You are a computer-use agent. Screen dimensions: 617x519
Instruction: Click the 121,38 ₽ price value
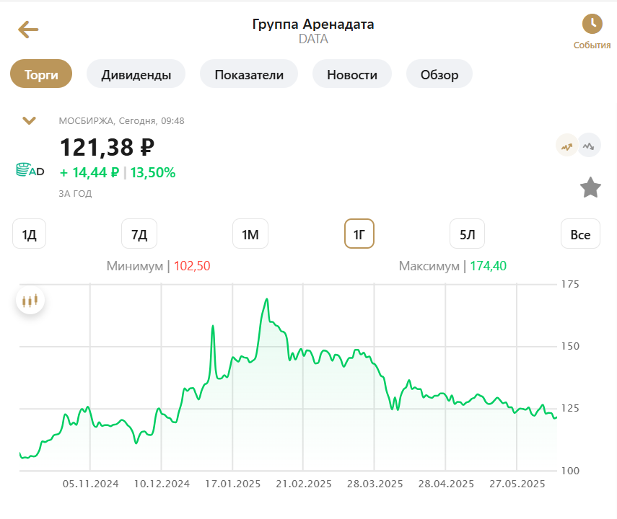pyautogui.click(x=107, y=148)
